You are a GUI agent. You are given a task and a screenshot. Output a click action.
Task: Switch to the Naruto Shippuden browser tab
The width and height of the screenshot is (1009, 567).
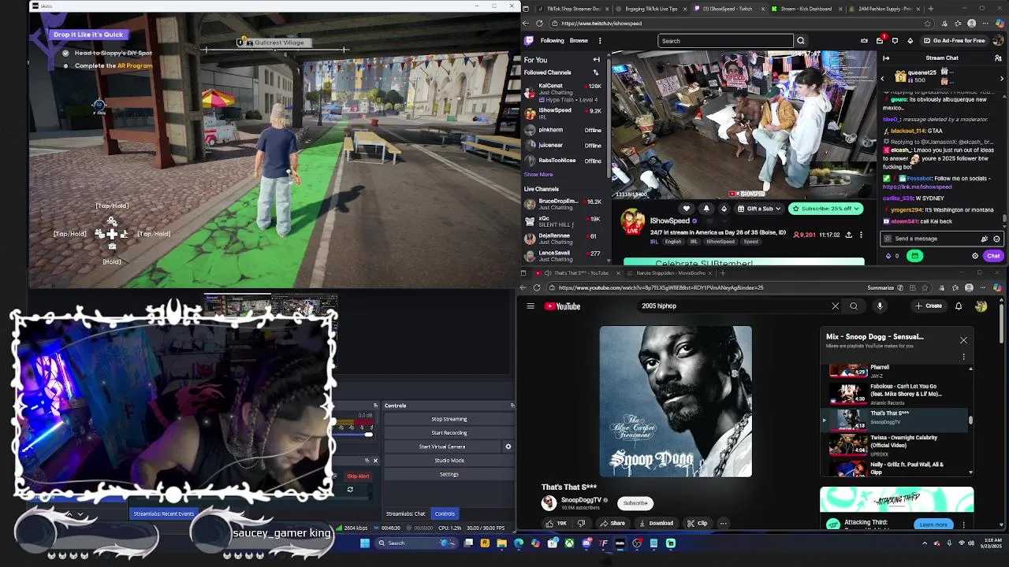point(670,273)
